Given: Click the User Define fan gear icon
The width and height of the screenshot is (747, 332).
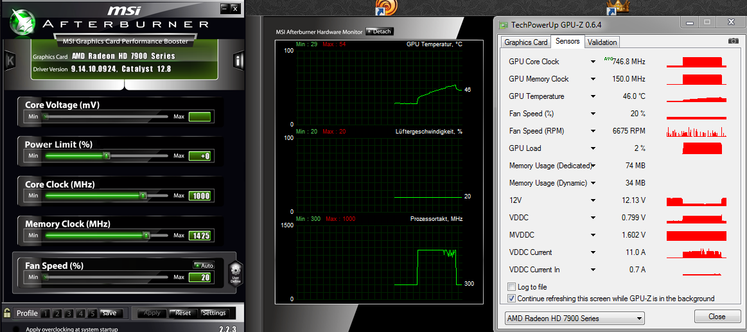Looking at the screenshot, I should click(x=236, y=274).
